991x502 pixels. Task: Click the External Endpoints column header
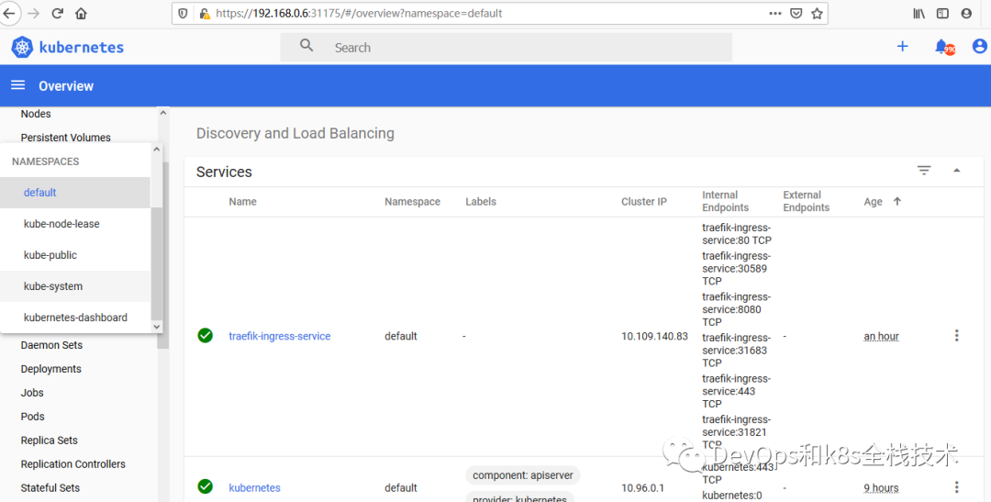click(807, 201)
